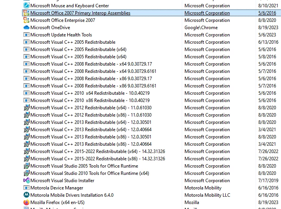Viewport: 281px width, 209px height.
Task: Click icon of Visual C++ 2010 x64 Redistributable
Action: (27, 93)
